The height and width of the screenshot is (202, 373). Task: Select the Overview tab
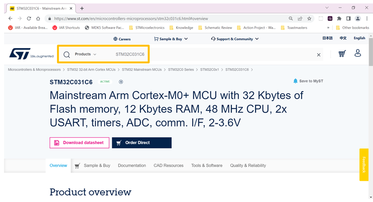coord(58,165)
